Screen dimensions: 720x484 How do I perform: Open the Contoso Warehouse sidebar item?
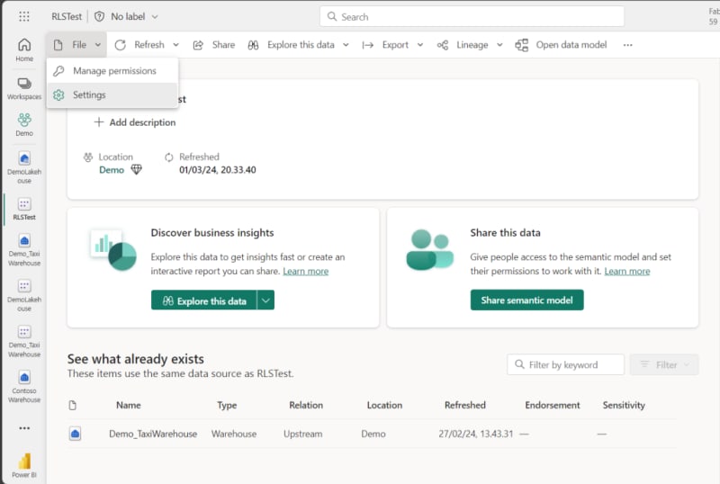pos(24,387)
